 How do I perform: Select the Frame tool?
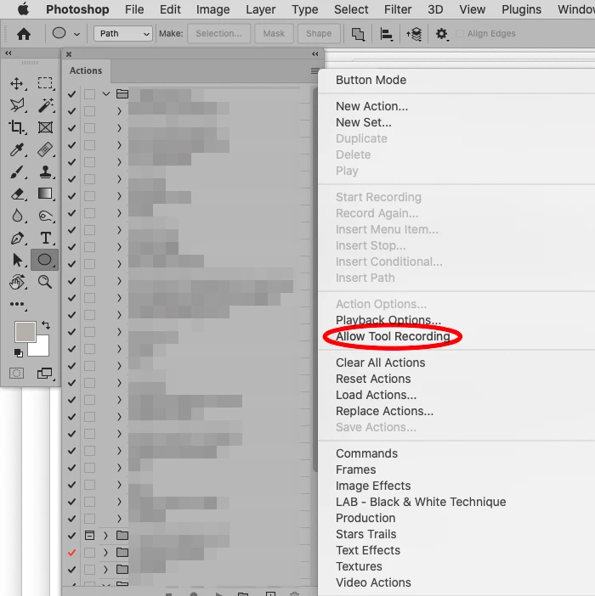(45, 127)
